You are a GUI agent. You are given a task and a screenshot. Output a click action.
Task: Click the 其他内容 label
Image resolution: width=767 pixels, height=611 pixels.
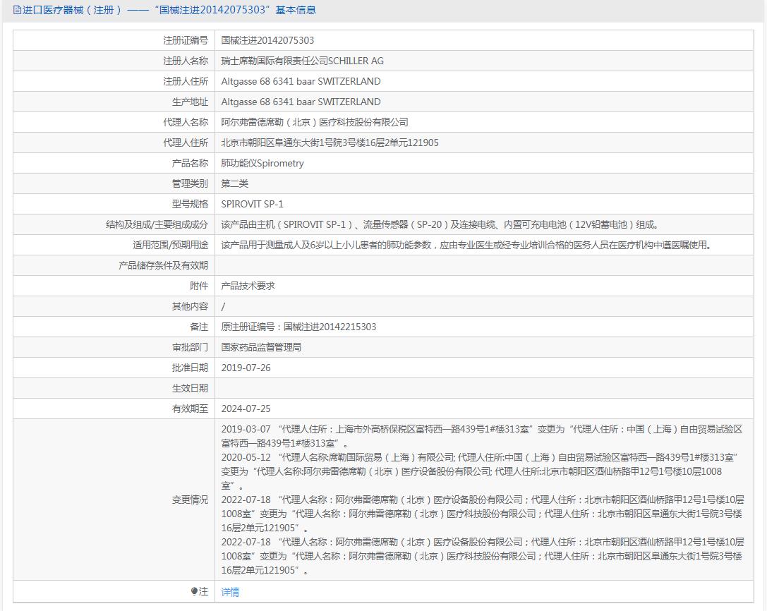pos(190,306)
